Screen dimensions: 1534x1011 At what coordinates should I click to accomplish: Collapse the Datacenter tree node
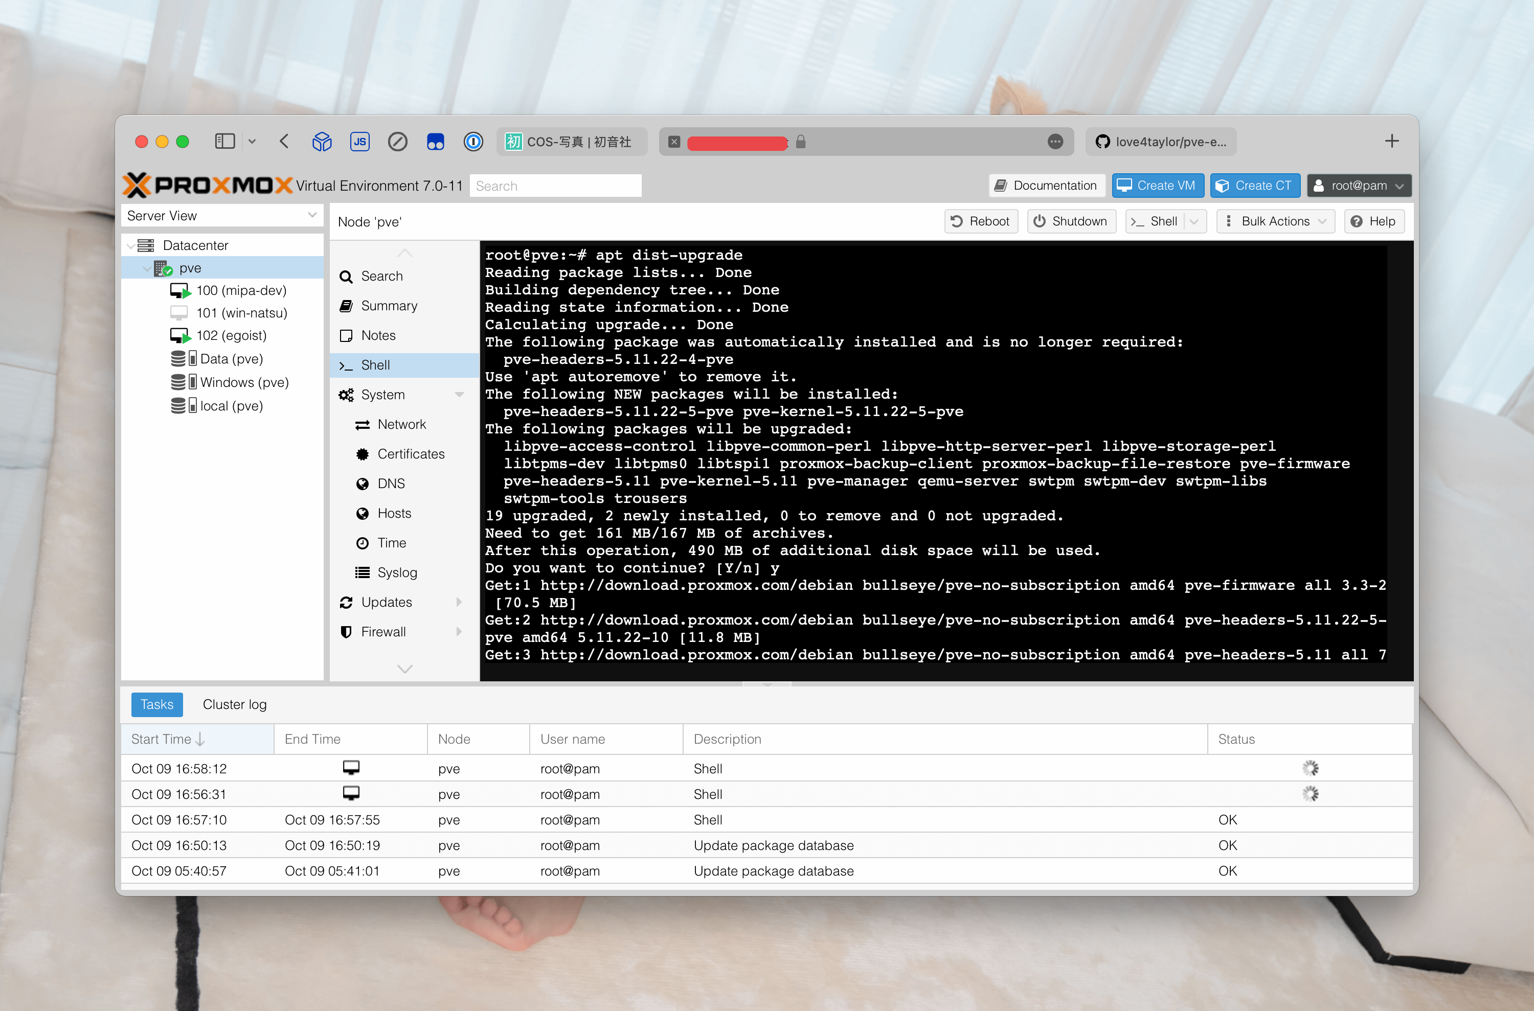[x=131, y=246]
